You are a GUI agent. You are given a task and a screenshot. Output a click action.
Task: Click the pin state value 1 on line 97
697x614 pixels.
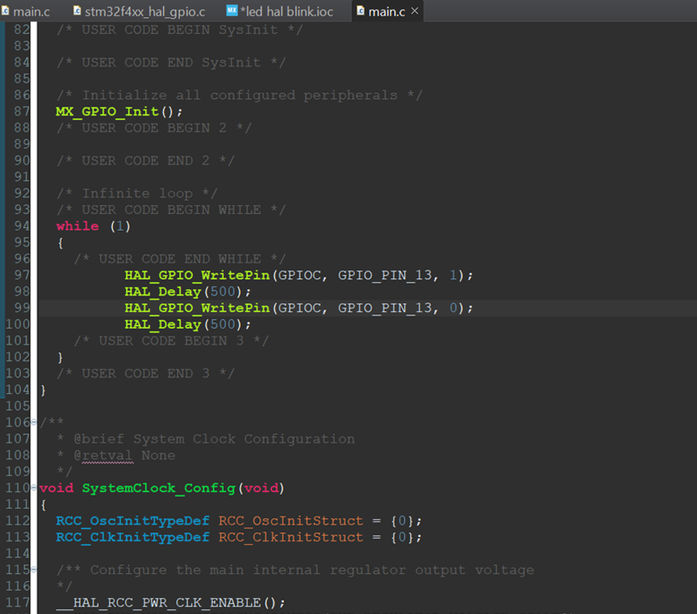[453, 275]
